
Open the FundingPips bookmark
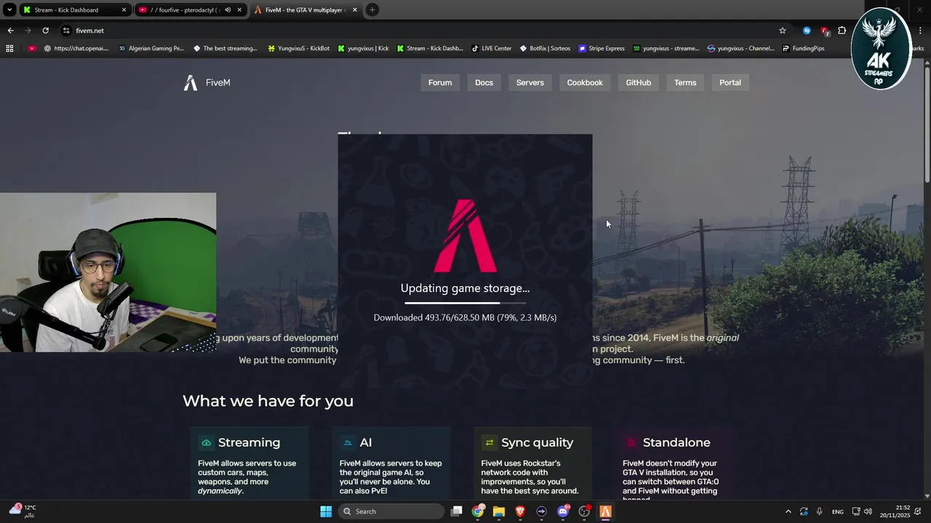point(803,49)
